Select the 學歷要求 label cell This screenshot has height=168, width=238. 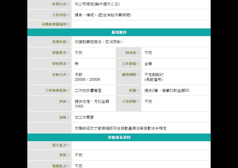(61, 53)
